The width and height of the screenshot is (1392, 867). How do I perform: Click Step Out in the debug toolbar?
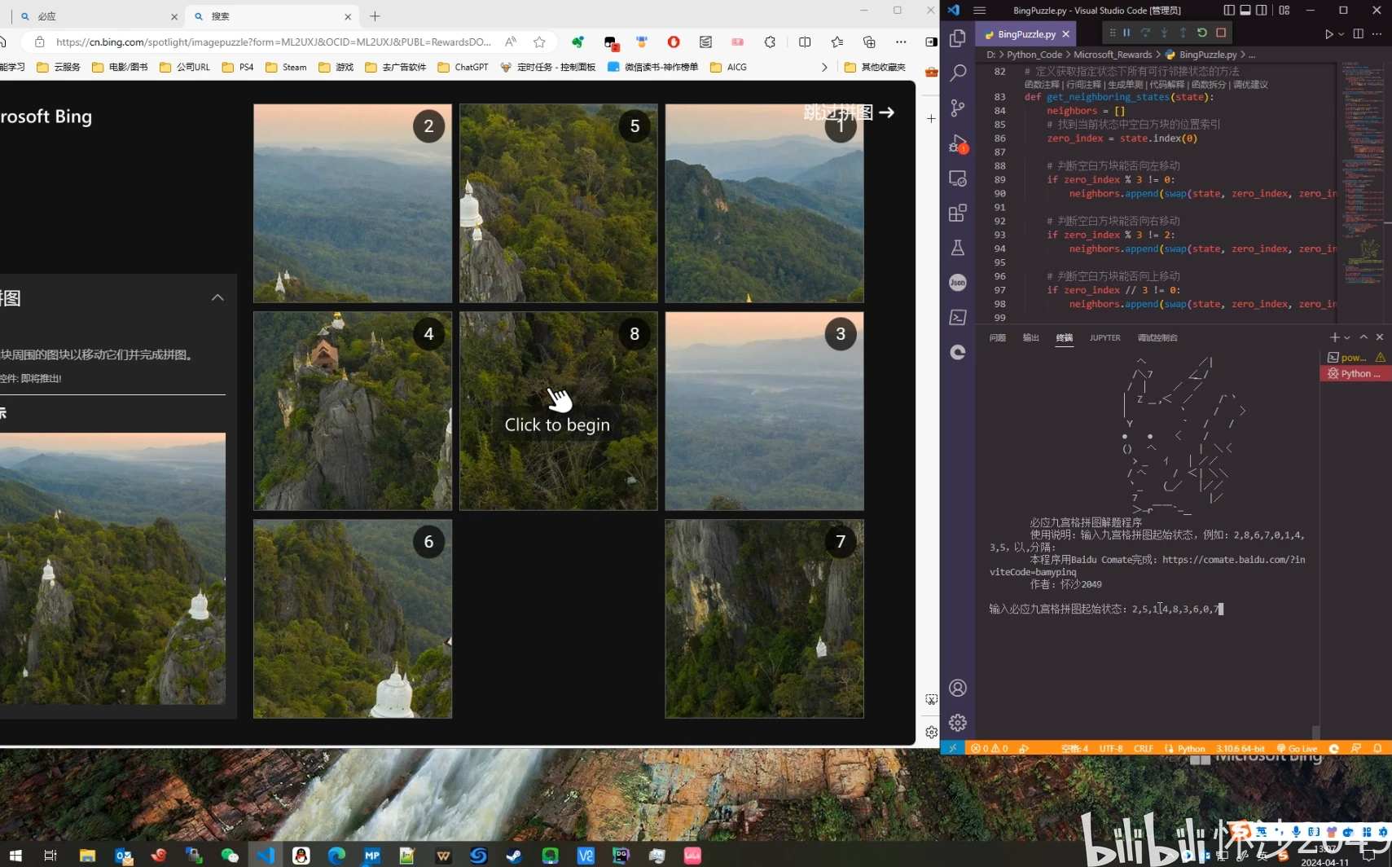1183,33
